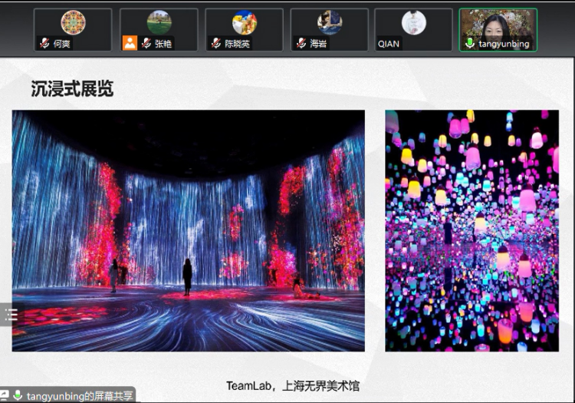This screenshot has width=575, height=403.
Task: Click the TeamLab, 上海无界美术馆 caption
Action: [292, 385]
